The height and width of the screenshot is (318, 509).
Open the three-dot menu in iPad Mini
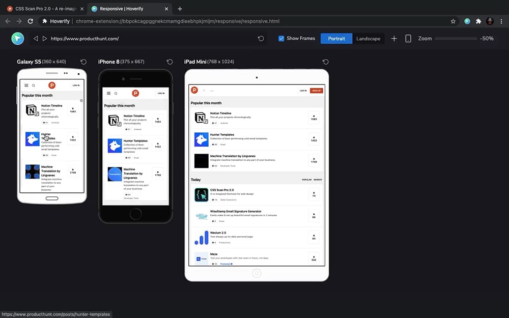(212, 91)
